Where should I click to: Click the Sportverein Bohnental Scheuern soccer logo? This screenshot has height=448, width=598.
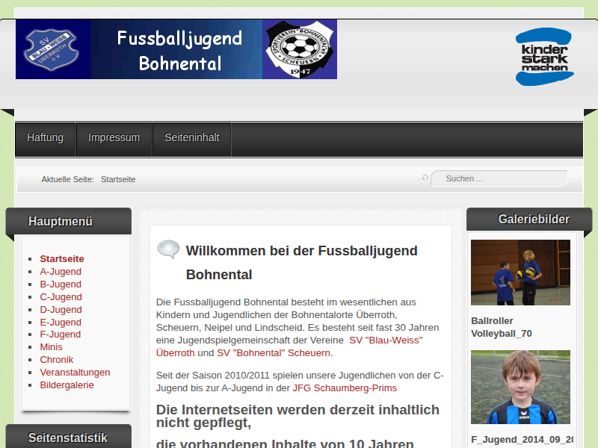[x=300, y=49]
